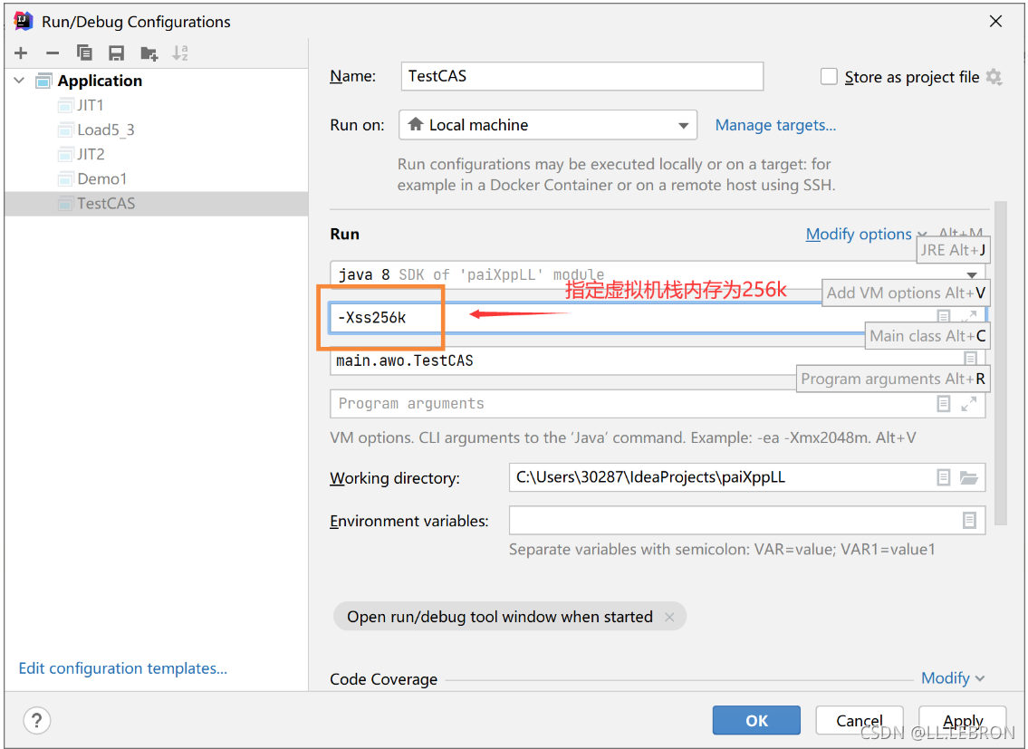Select the TestCAS configuration
Viewport: 1028px width, 749px height.
click(156, 203)
